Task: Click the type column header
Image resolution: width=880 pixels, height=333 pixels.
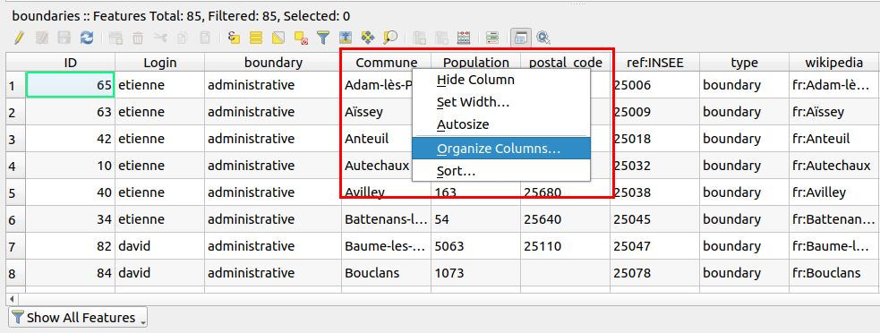Action: click(744, 63)
